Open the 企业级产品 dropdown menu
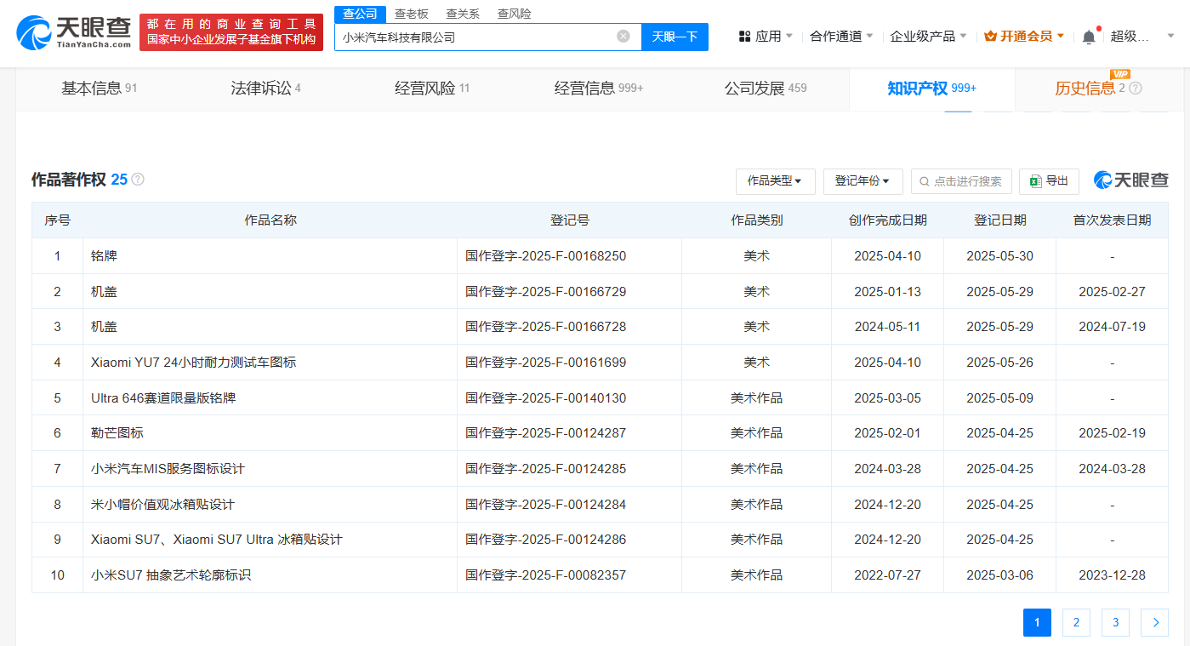Image resolution: width=1190 pixels, height=646 pixels. point(927,37)
